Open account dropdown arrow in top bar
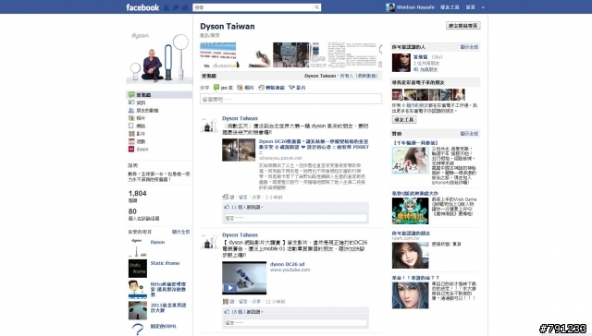Image resolution: width=592 pixels, height=336 pixels. point(483,7)
